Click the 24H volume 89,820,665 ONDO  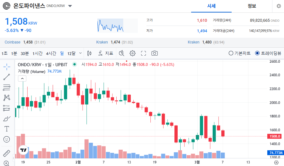[x=265, y=20]
